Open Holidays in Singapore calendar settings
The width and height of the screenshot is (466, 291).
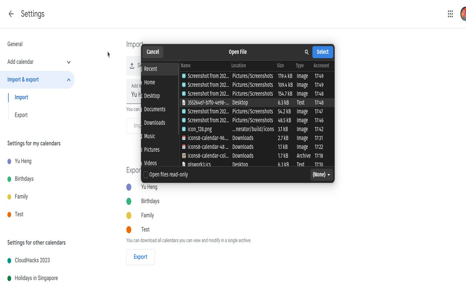click(x=36, y=278)
